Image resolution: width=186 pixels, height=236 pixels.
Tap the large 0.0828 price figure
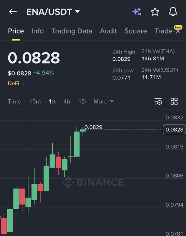tap(34, 58)
